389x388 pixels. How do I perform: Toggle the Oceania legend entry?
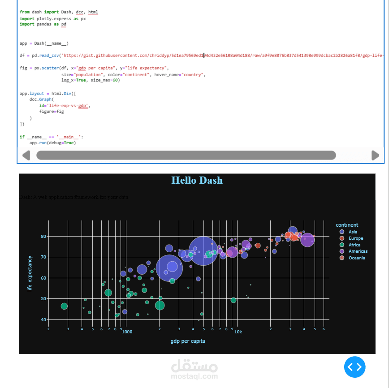(352, 258)
